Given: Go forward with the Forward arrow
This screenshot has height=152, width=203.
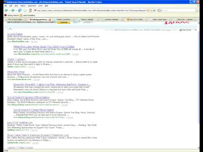Looking at the screenshot, I should tap(13, 11).
